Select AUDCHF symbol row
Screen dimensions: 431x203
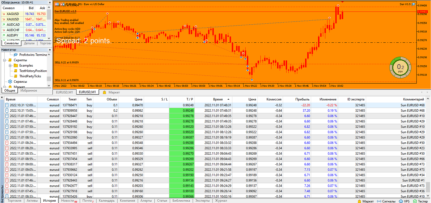23,30
